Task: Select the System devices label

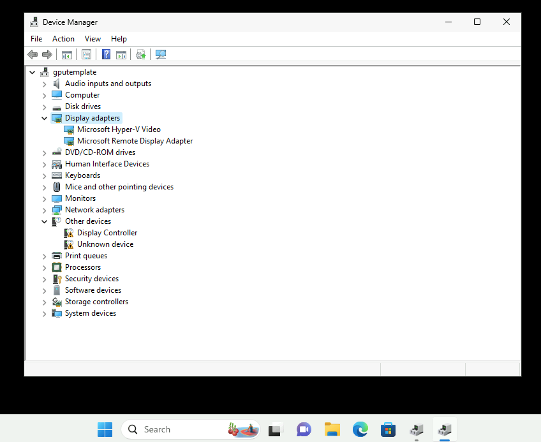Action: (91, 313)
